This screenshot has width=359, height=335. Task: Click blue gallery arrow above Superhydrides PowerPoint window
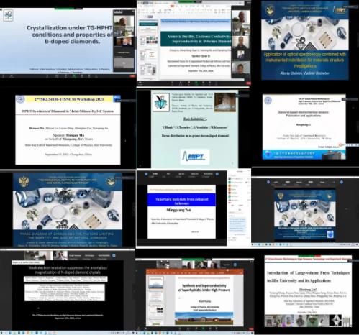pyautogui.click(x=235, y=265)
